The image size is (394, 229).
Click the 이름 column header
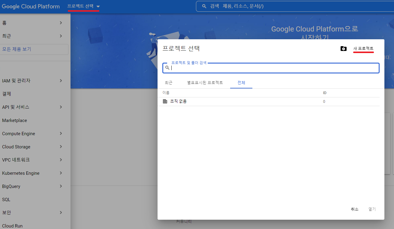[x=166, y=93]
